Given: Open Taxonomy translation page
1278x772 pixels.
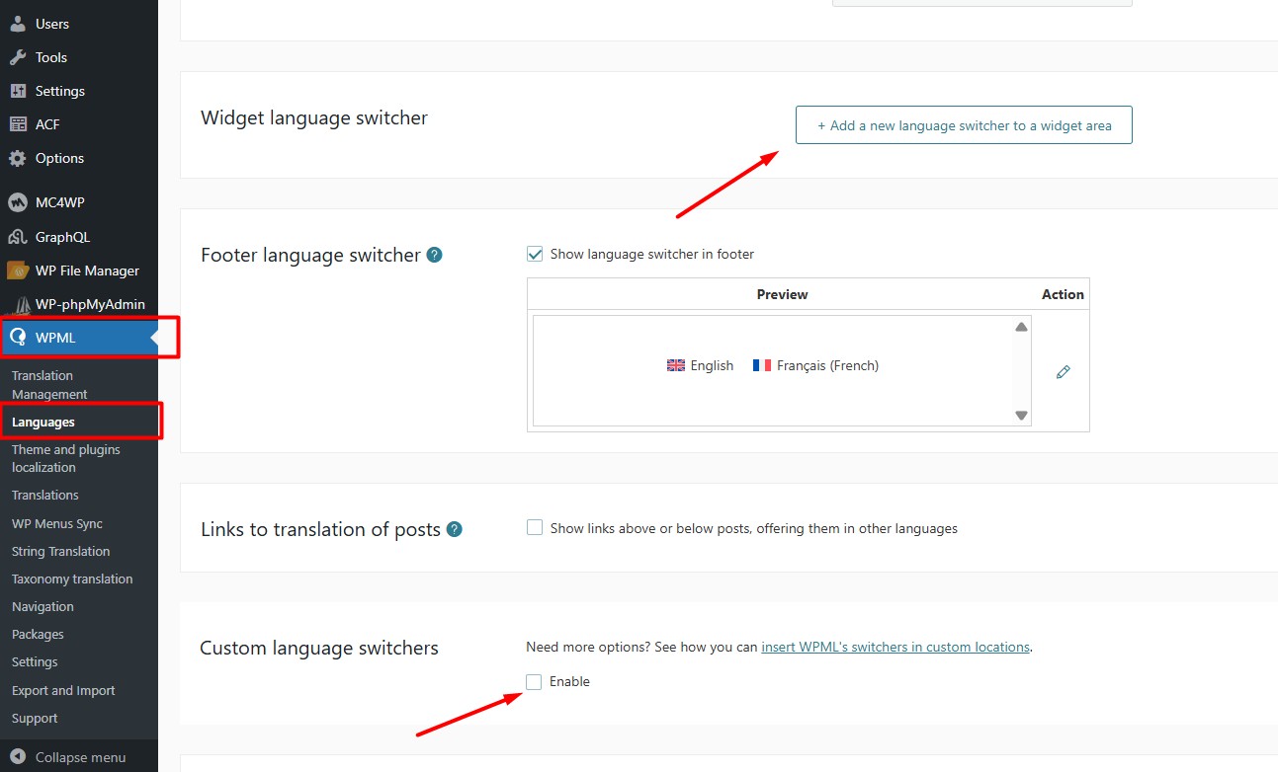Looking at the screenshot, I should click(72, 579).
